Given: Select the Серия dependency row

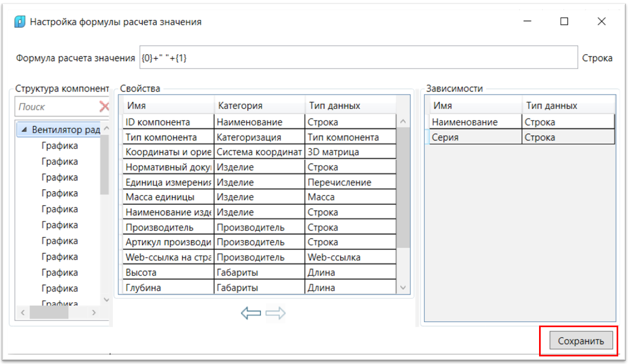Looking at the screenshot, I should (x=522, y=137).
